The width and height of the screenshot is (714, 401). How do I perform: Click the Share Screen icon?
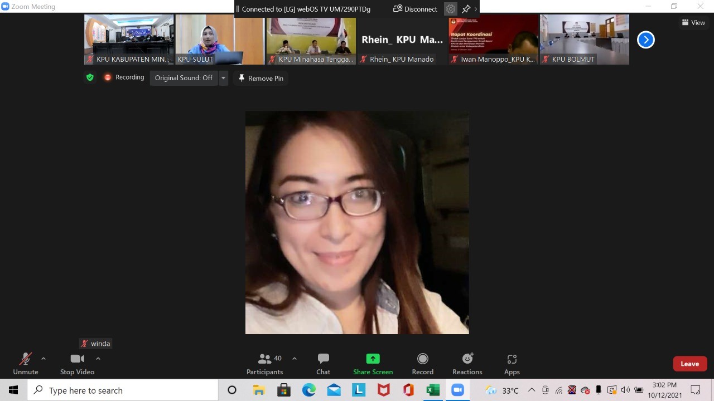point(373,359)
